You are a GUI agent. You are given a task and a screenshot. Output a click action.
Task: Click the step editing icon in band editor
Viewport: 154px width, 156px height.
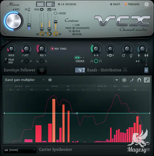132,80
